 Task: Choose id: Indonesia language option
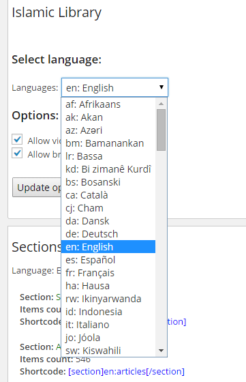108,312
